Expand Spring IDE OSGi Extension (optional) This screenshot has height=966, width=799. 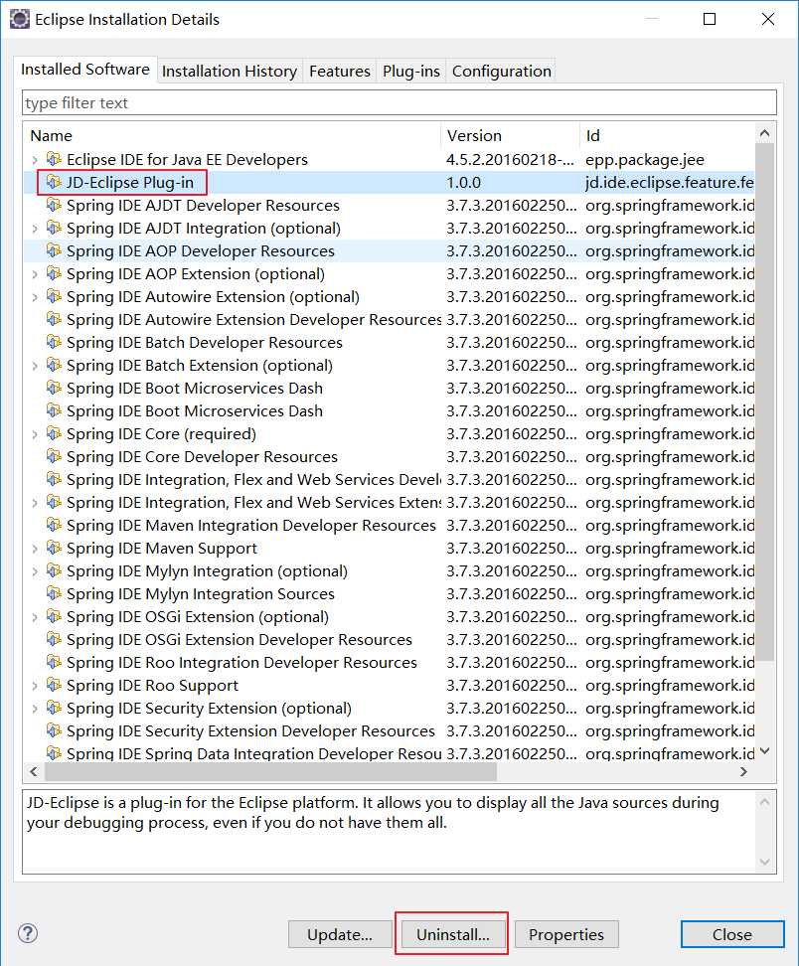pyautogui.click(x=35, y=617)
